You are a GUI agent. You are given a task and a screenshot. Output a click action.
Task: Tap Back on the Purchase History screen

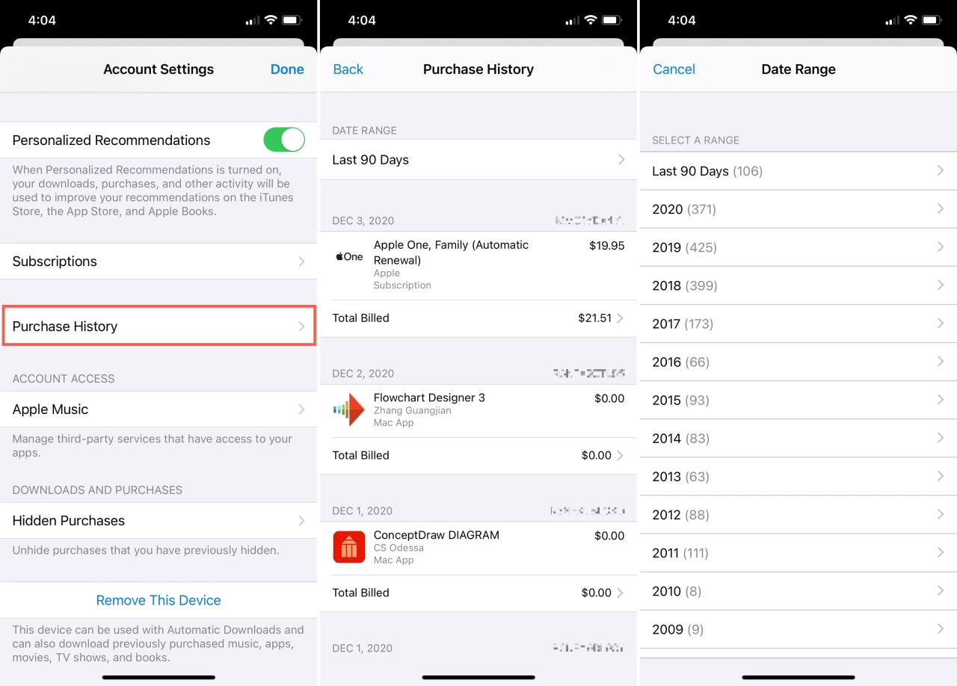pyautogui.click(x=348, y=69)
